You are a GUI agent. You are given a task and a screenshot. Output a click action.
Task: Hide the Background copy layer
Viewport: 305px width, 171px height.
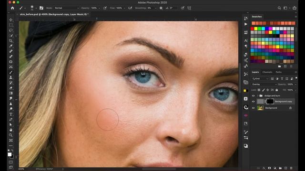tap(253, 101)
